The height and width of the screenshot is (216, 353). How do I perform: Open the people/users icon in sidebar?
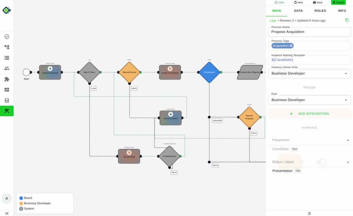[7, 68]
